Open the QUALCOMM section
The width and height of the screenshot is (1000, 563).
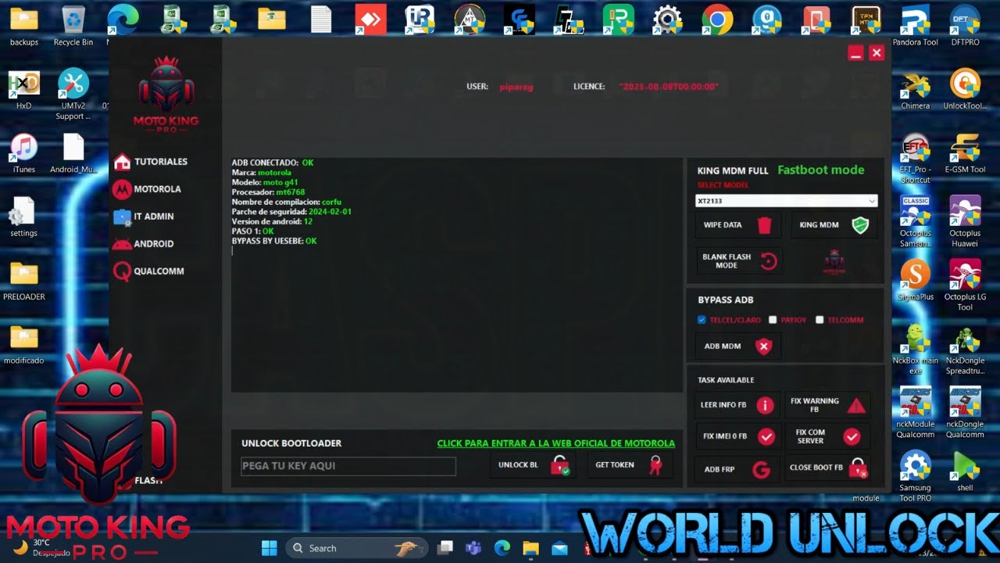click(x=148, y=271)
